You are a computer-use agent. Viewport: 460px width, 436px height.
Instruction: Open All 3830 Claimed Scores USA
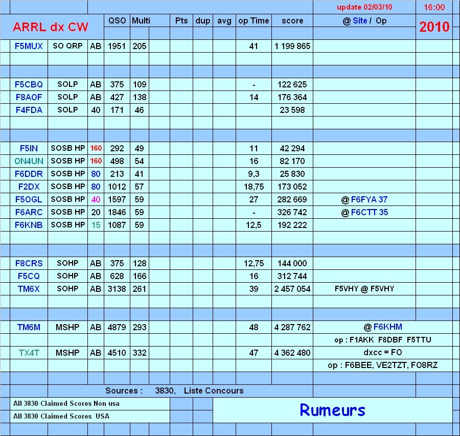coord(61,416)
